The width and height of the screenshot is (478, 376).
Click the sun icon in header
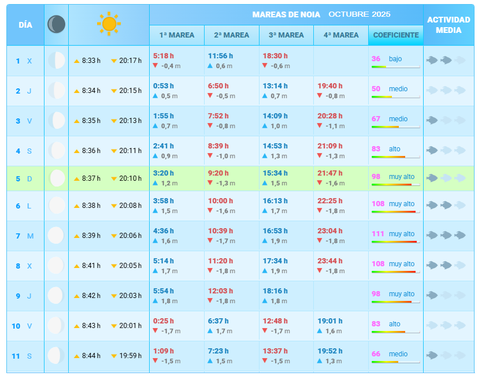pos(109,24)
